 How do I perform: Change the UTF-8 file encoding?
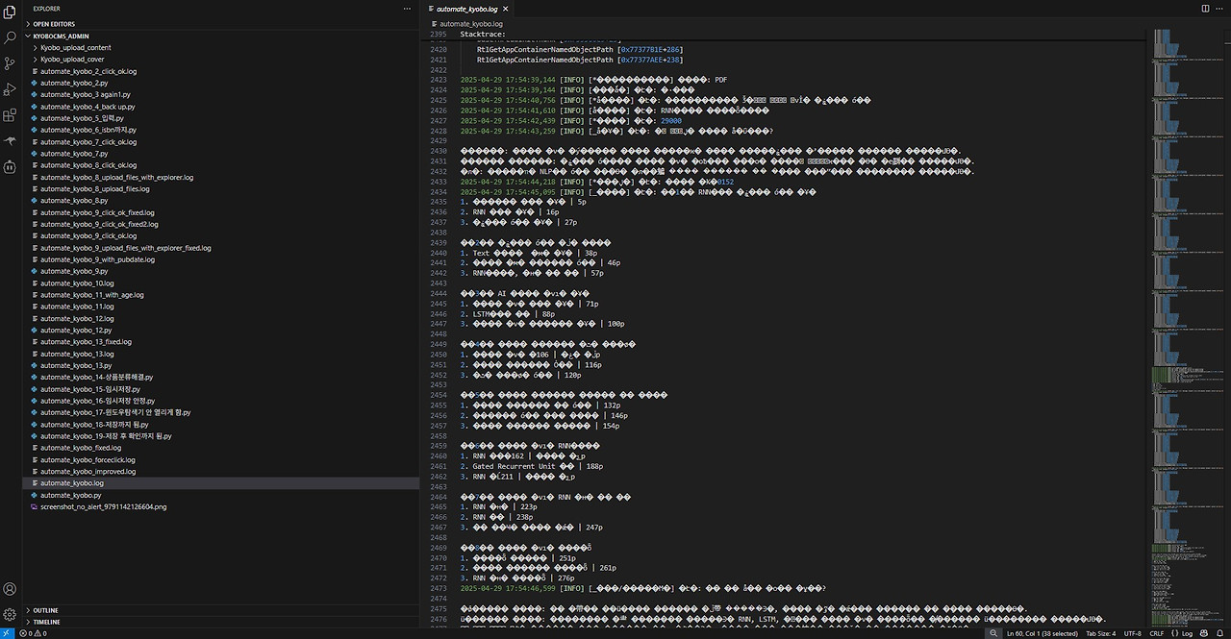tap(1133, 633)
